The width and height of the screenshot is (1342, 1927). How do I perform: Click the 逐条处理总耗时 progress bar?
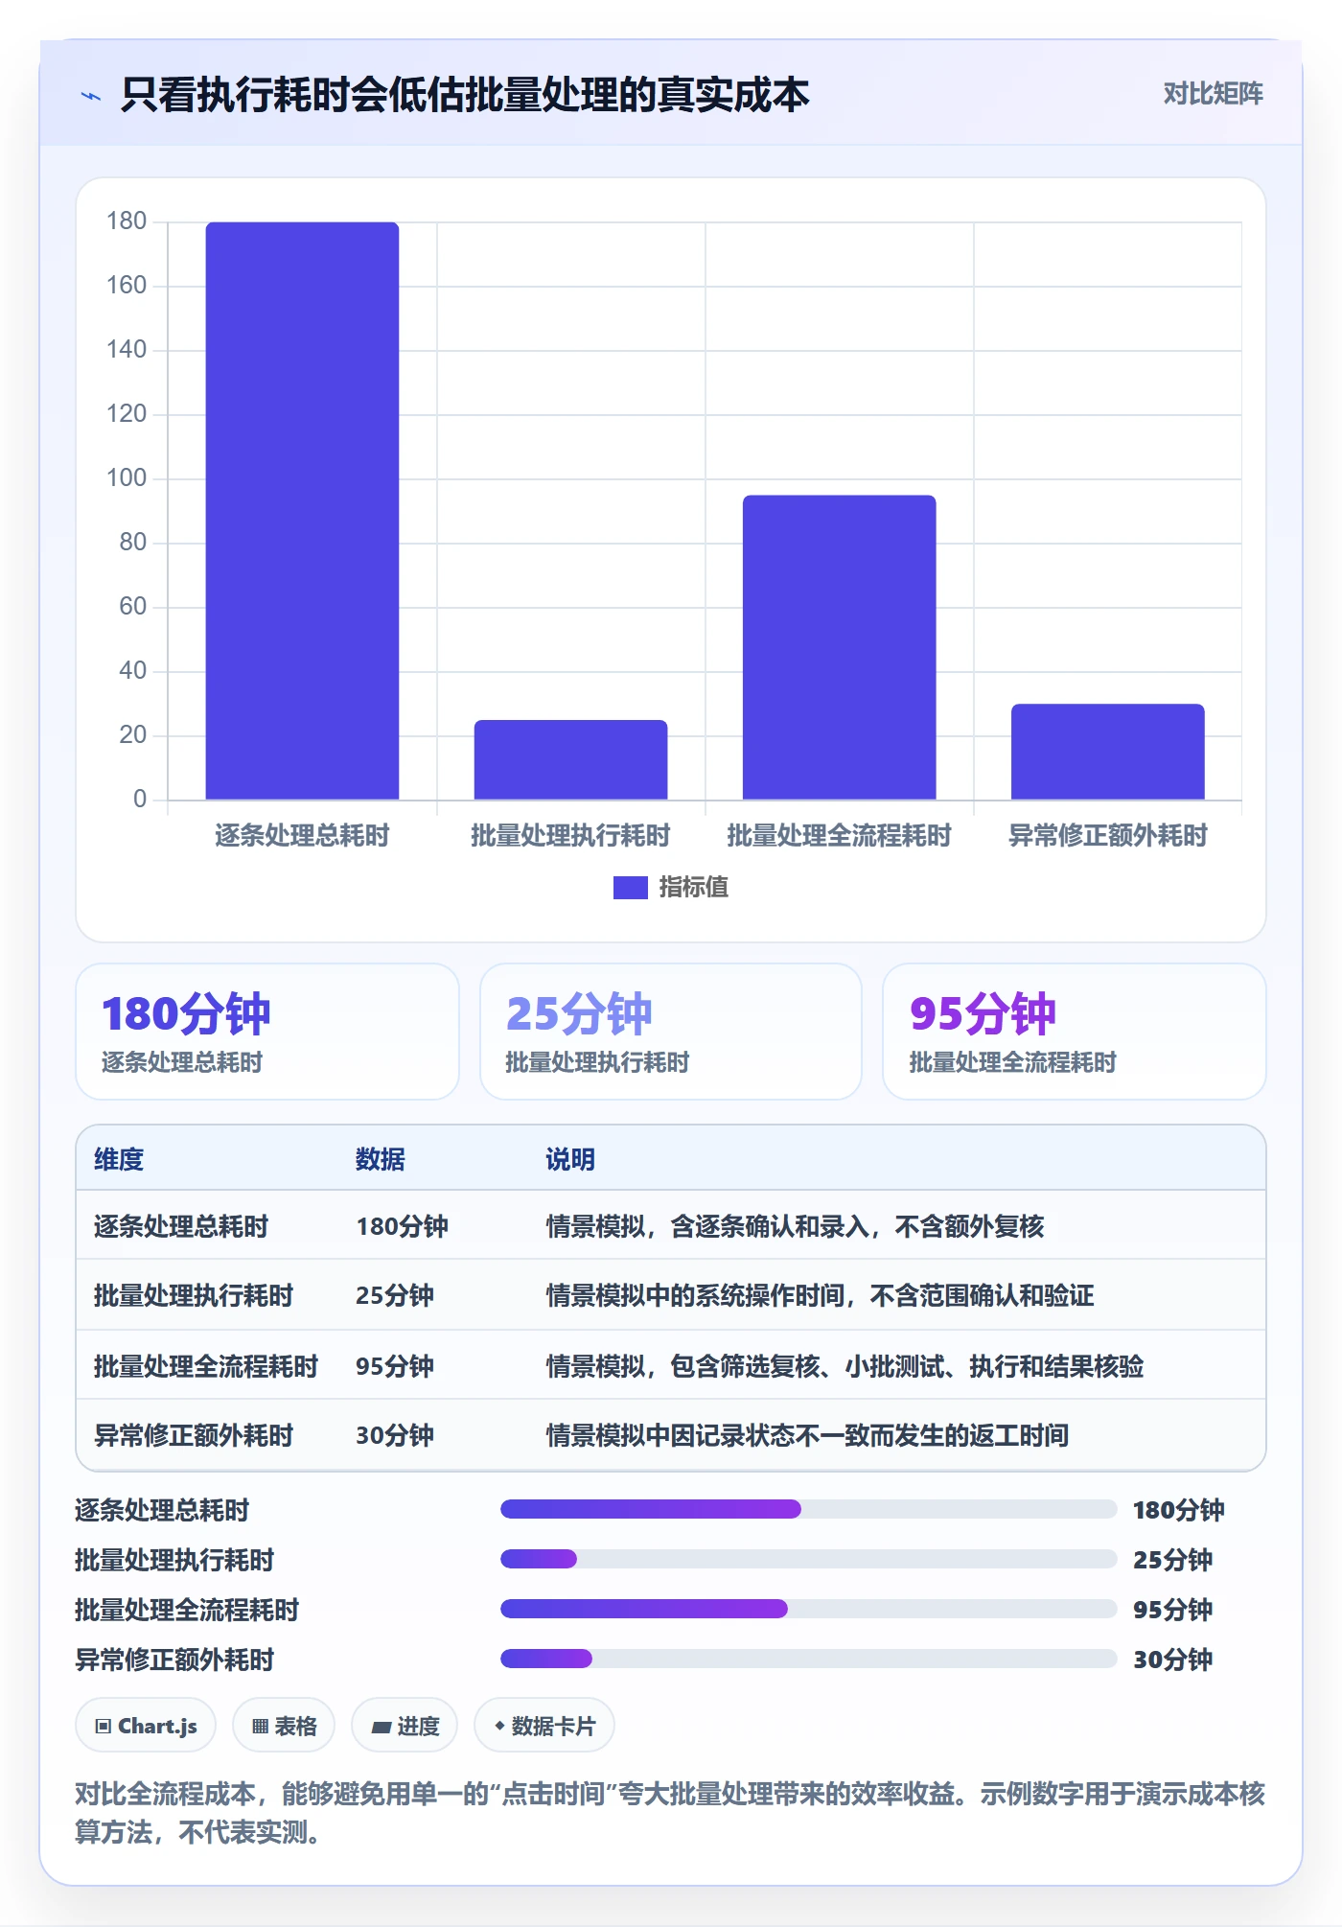click(x=808, y=1509)
